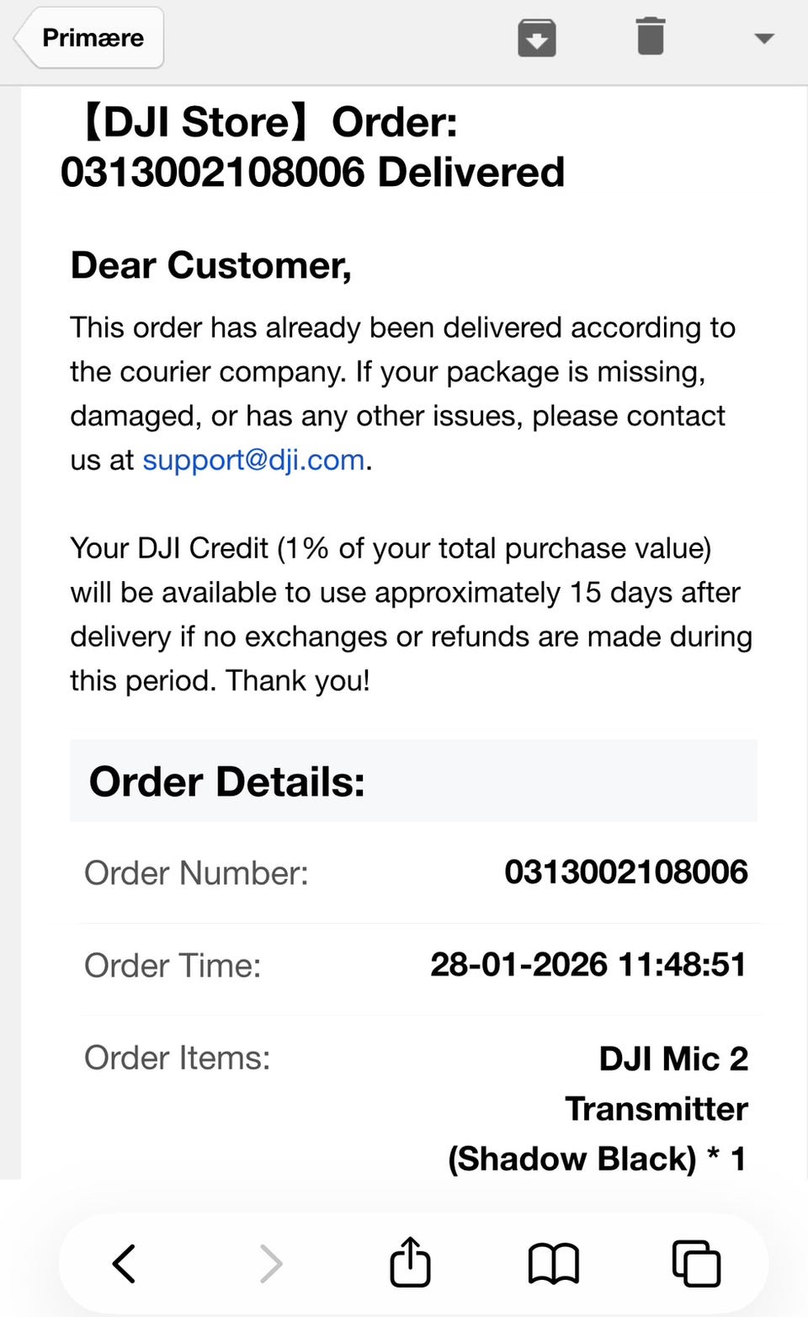Screen dimensions: 808x1317
Task: Tap the 'Order Time:' label
Action: click(x=173, y=966)
